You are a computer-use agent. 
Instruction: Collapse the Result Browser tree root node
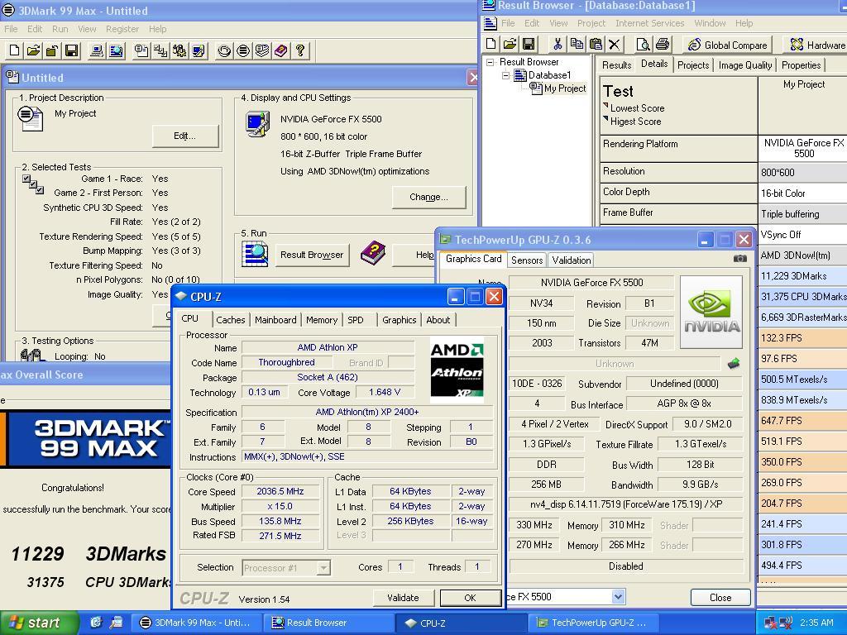coord(490,62)
